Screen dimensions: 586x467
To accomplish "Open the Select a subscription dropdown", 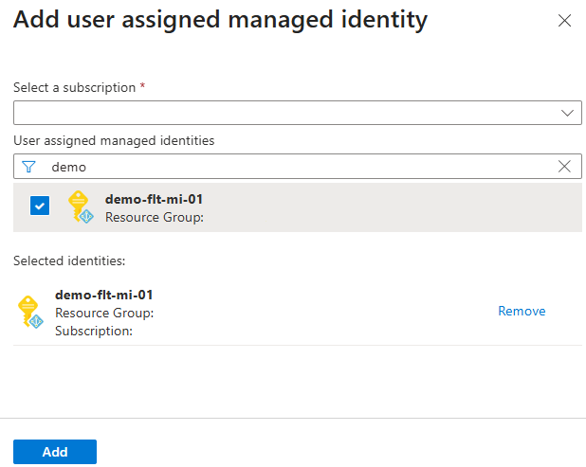I will 284,113.
